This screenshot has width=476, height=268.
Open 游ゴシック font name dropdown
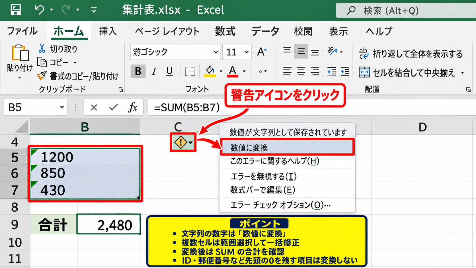pos(216,52)
